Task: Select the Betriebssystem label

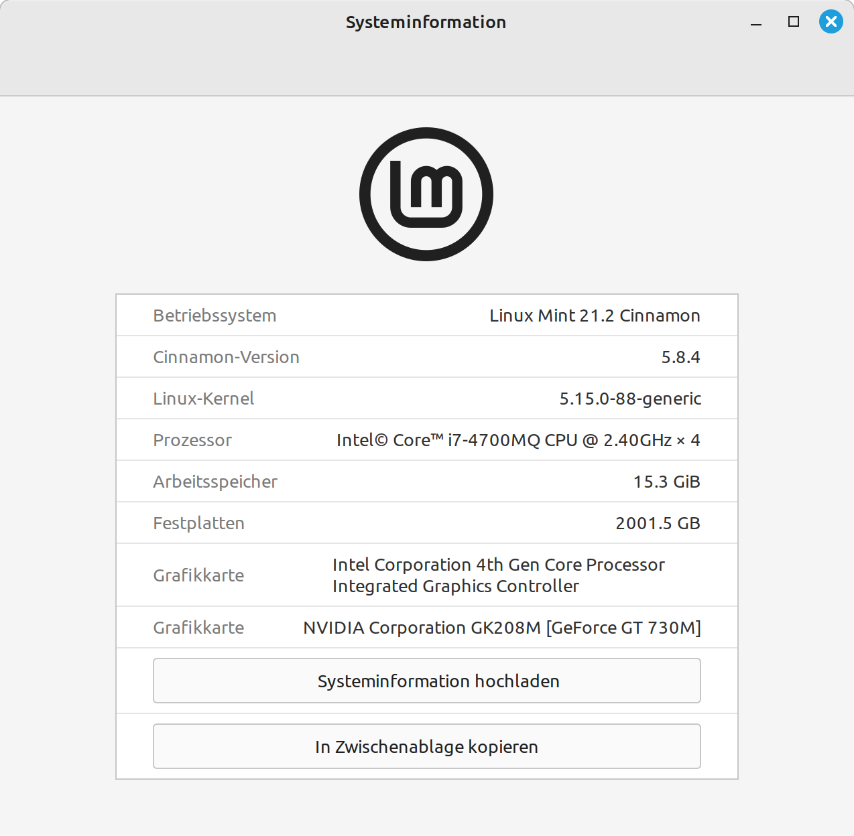Action: pyautogui.click(x=215, y=316)
